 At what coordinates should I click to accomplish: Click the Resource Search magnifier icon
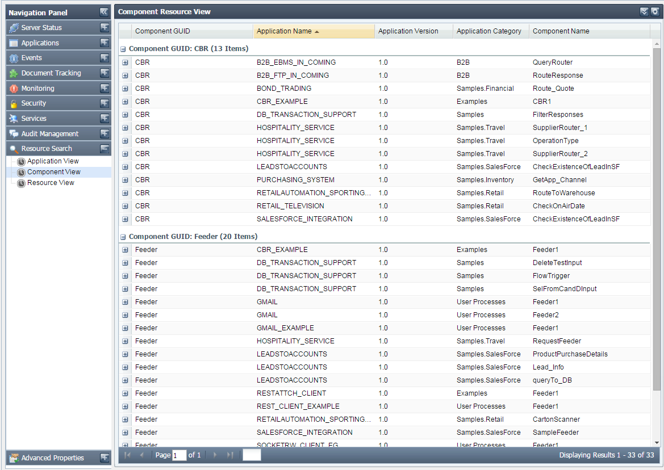click(x=14, y=149)
